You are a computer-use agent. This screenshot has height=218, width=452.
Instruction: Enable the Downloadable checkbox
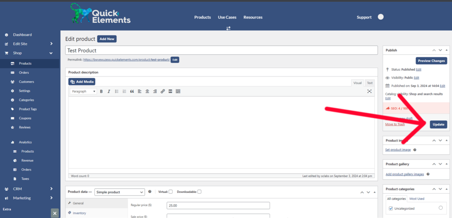200,192
